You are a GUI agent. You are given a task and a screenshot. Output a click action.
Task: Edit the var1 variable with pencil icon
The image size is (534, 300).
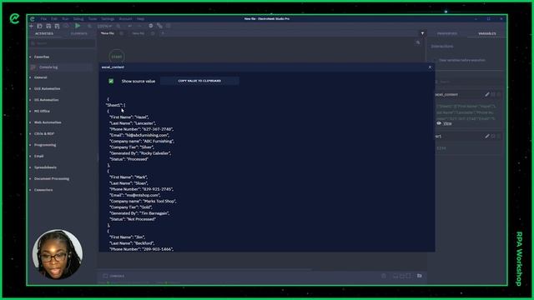(x=487, y=136)
